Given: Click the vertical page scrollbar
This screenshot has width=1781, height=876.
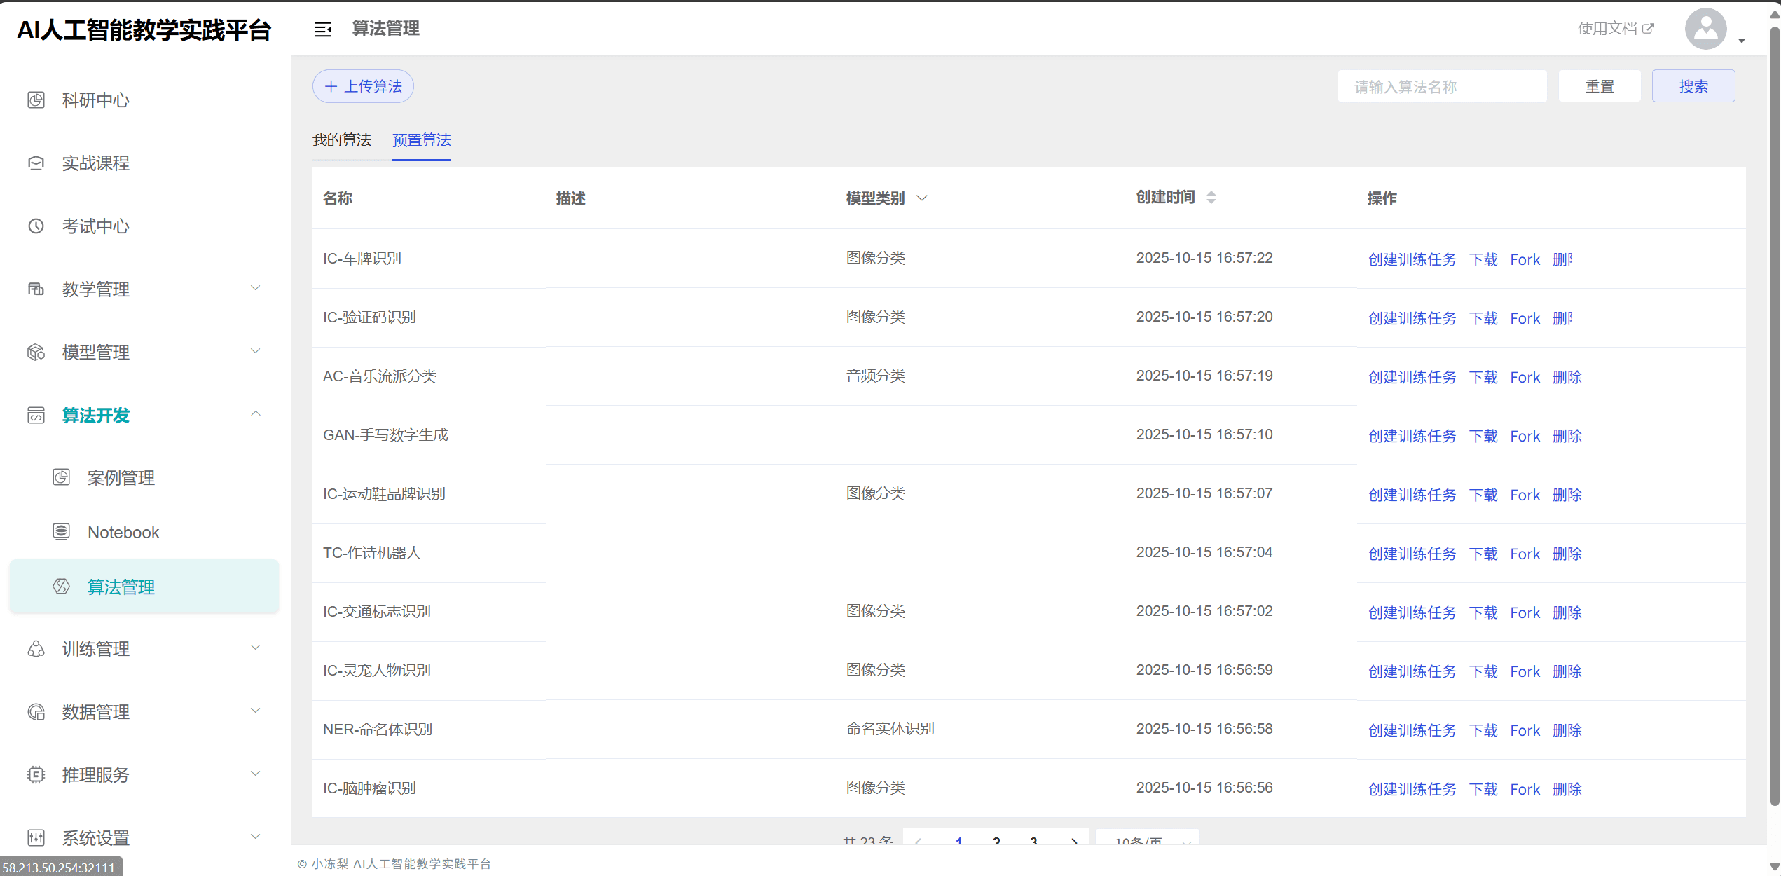Looking at the screenshot, I should [1774, 420].
